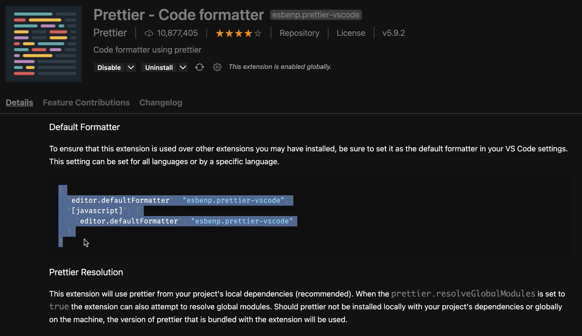Switch to the Details tab

20,102
